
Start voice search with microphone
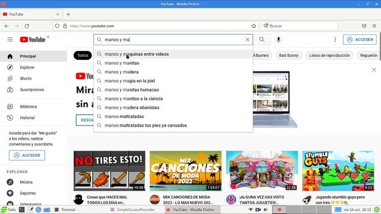point(279,40)
